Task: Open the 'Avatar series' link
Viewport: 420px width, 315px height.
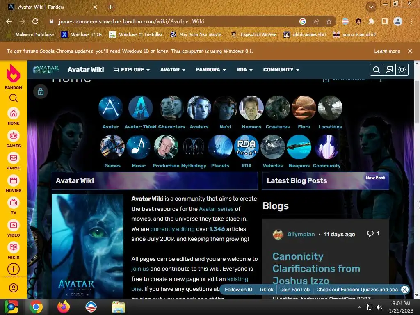Action: tap(216, 209)
